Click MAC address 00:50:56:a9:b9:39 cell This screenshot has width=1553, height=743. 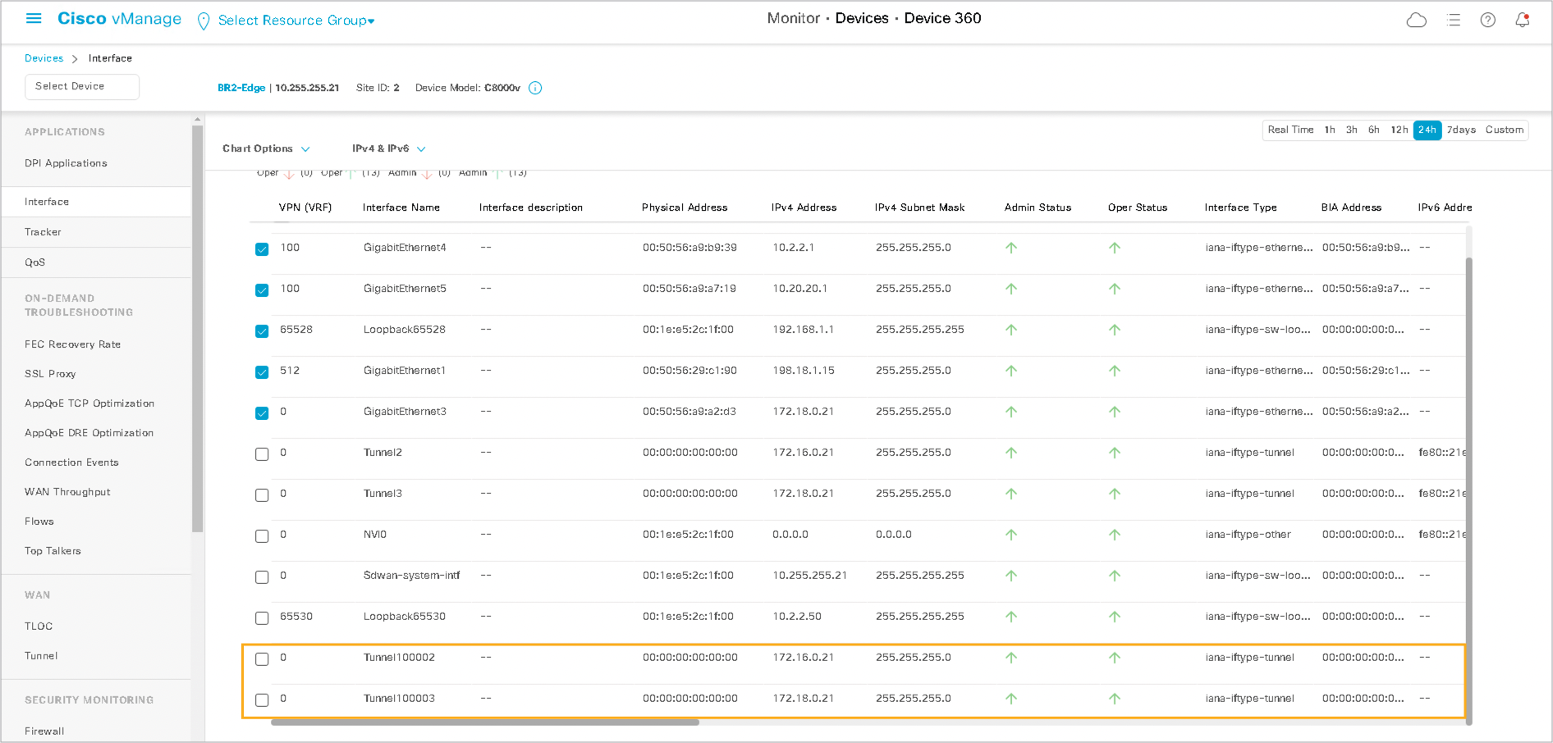(689, 248)
